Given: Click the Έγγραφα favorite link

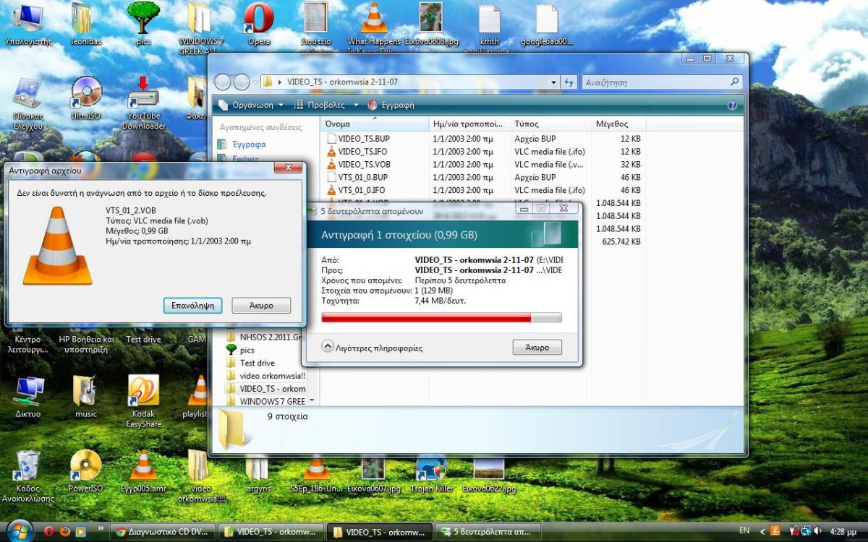Looking at the screenshot, I should tap(242, 145).
